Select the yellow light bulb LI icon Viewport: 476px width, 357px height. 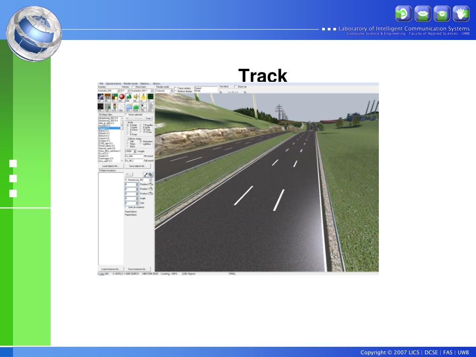[143, 98]
